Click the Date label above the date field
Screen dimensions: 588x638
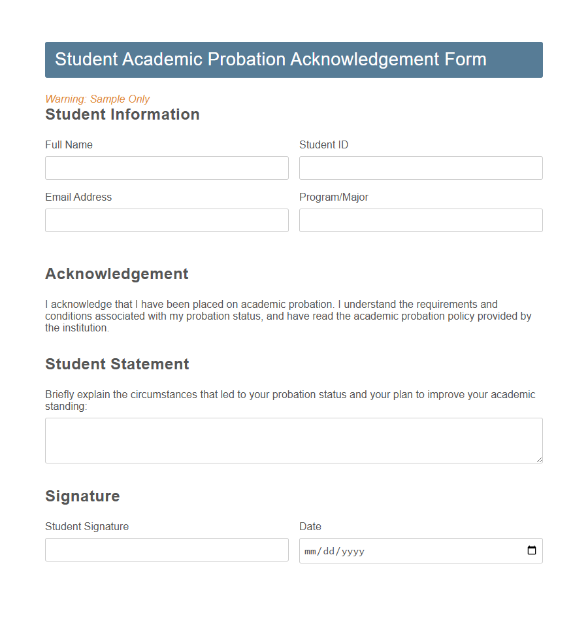pyautogui.click(x=310, y=526)
